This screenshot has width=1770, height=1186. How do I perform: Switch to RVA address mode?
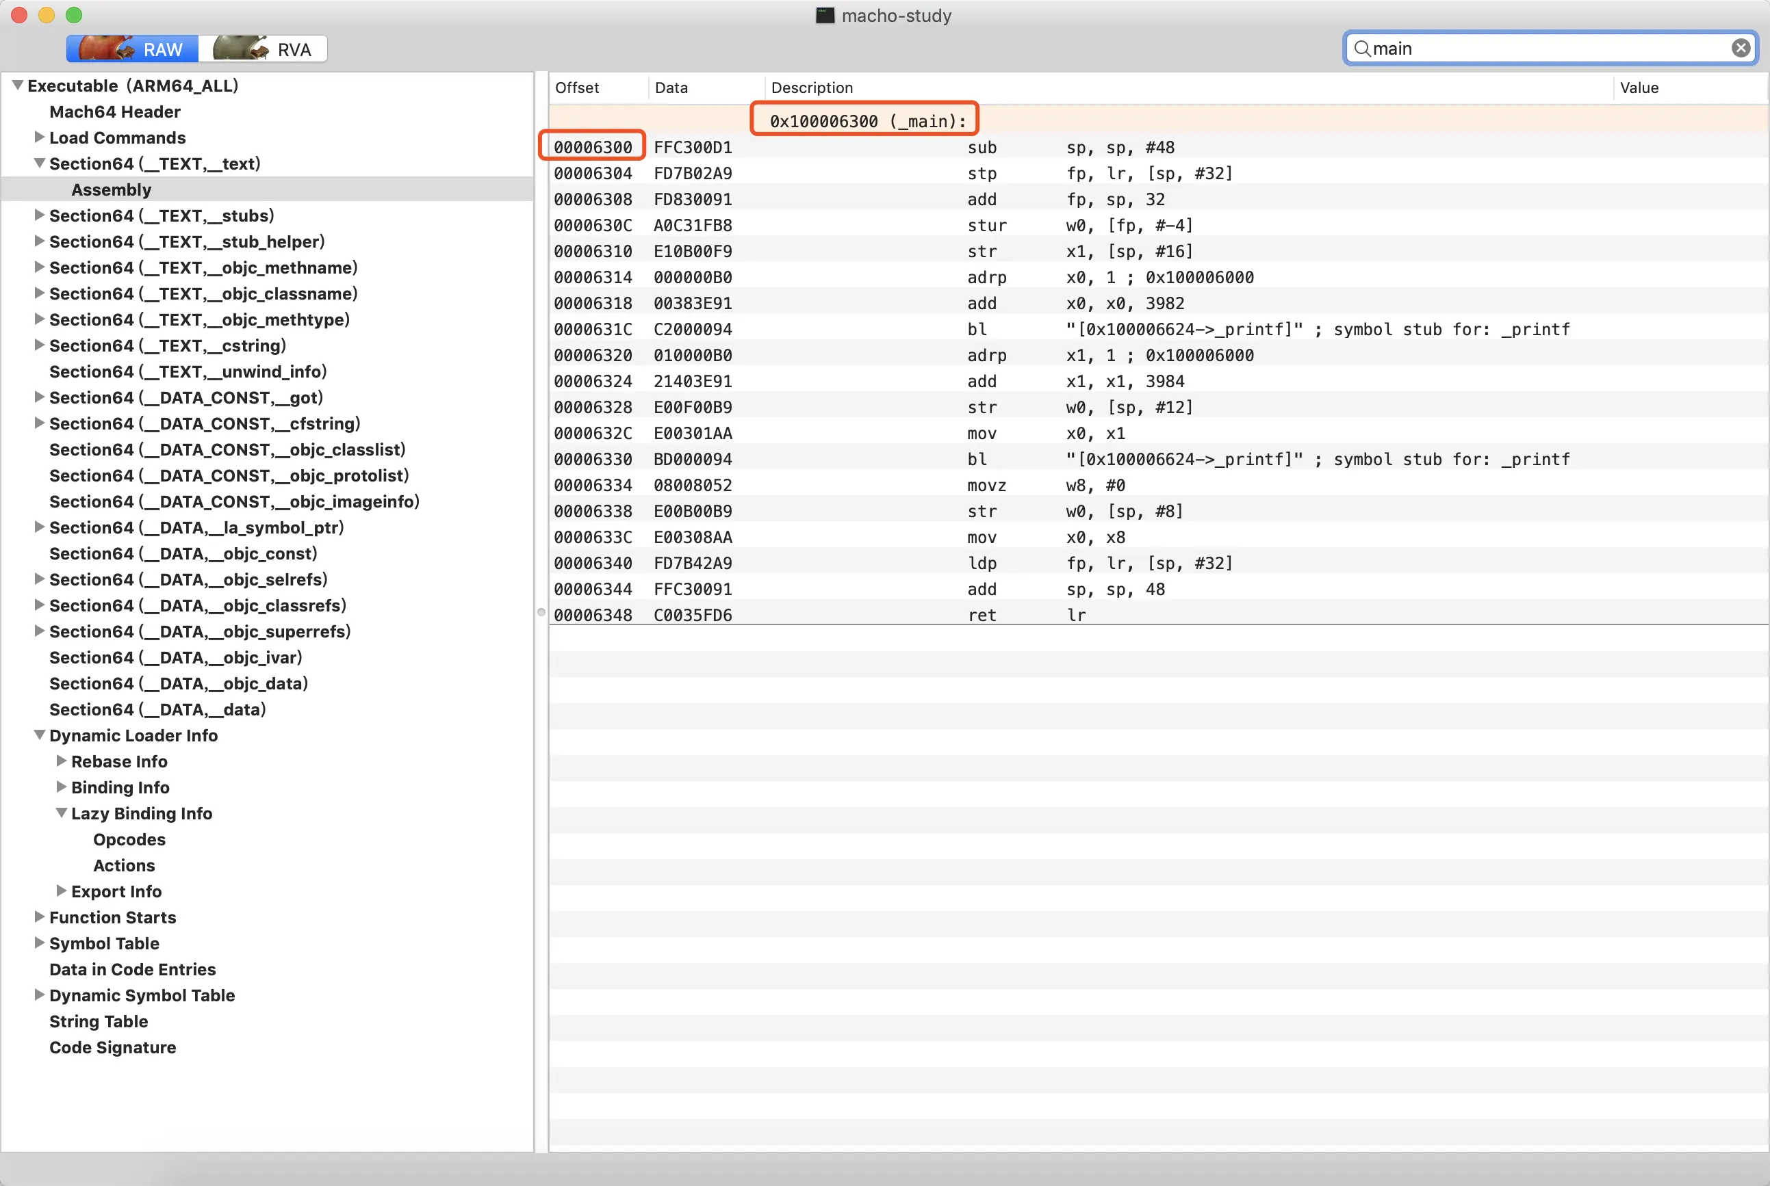(x=263, y=49)
